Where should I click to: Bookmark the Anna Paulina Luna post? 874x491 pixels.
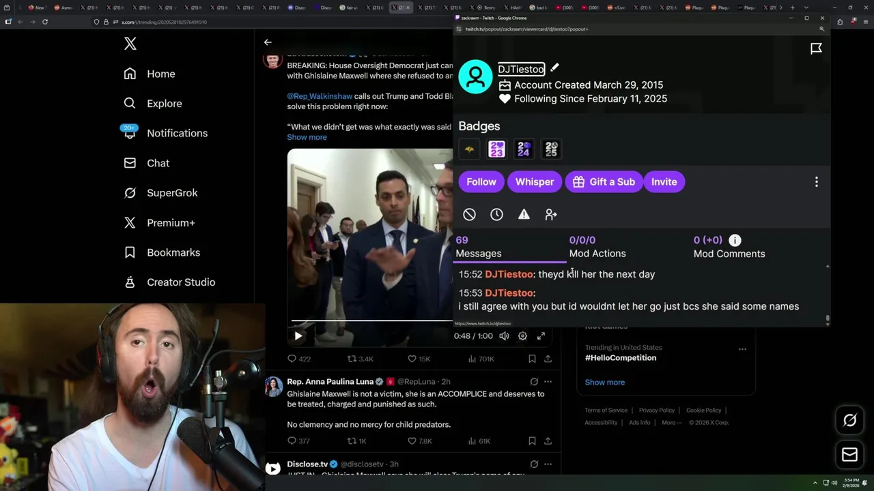(x=532, y=441)
